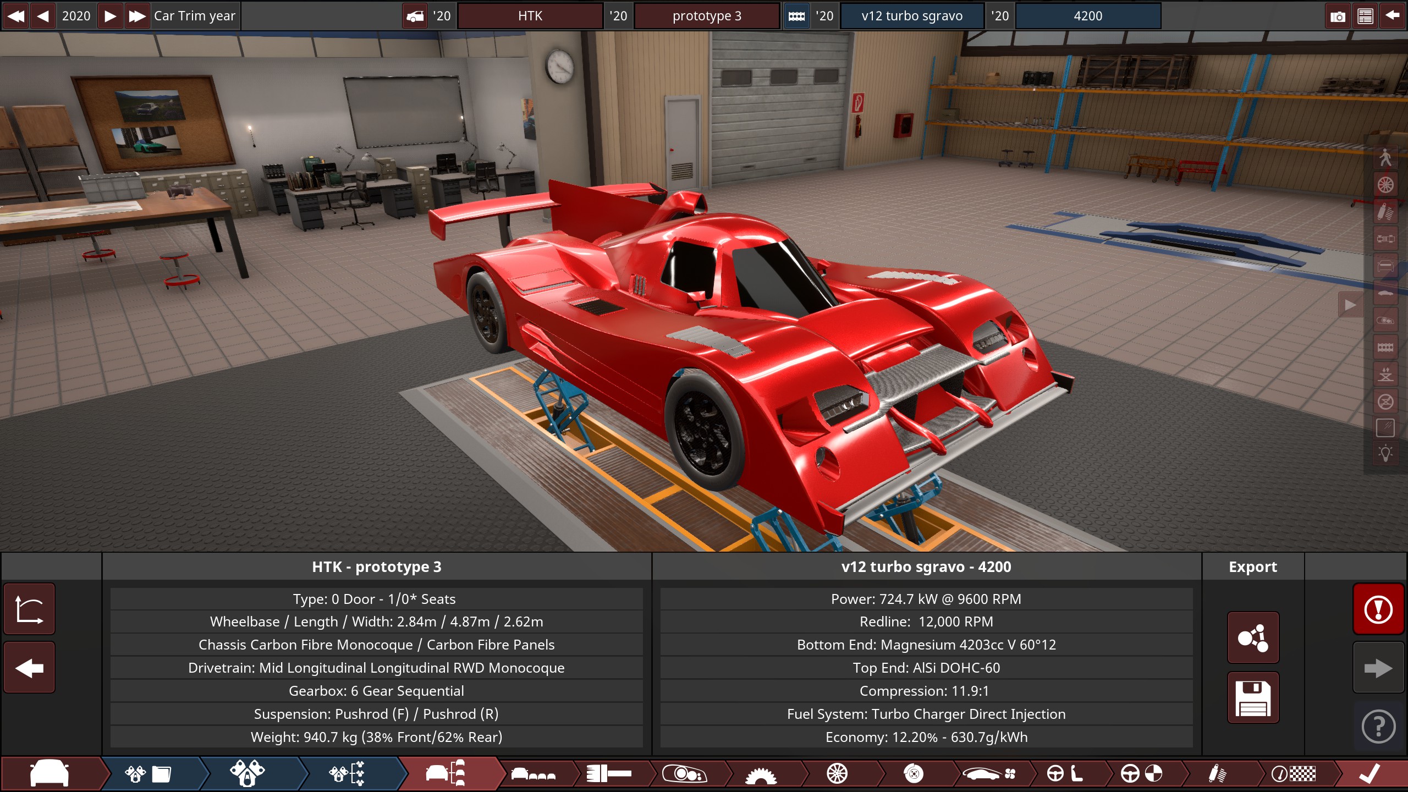Toggle the car lift raise/lower icon
This screenshot has width=1408, height=792.
[1385, 375]
